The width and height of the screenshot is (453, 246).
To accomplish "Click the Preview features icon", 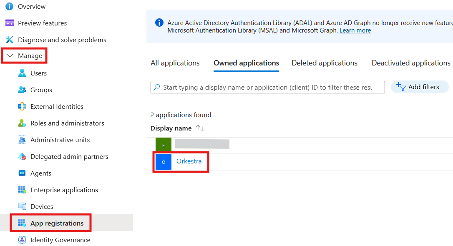I will (10, 23).
